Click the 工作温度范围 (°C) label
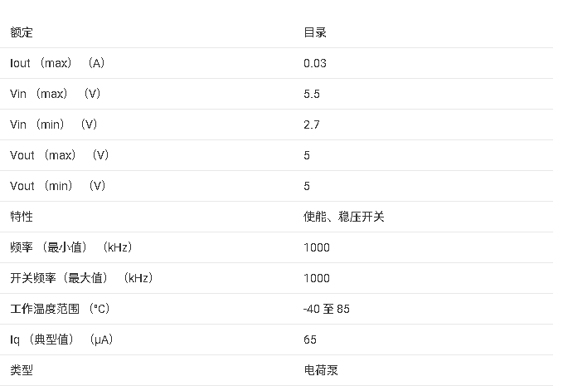The width and height of the screenshot is (563, 386). (60, 309)
